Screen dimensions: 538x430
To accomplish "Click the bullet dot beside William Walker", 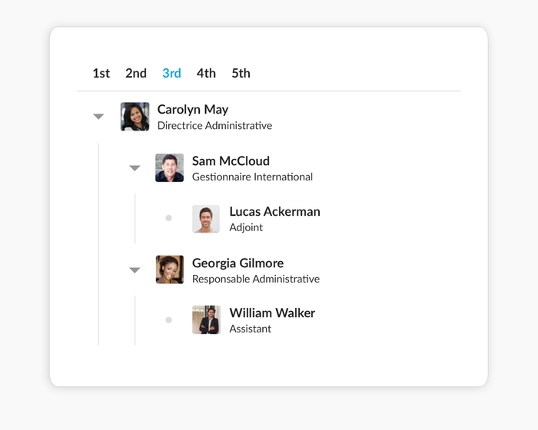I will pos(169,320).
